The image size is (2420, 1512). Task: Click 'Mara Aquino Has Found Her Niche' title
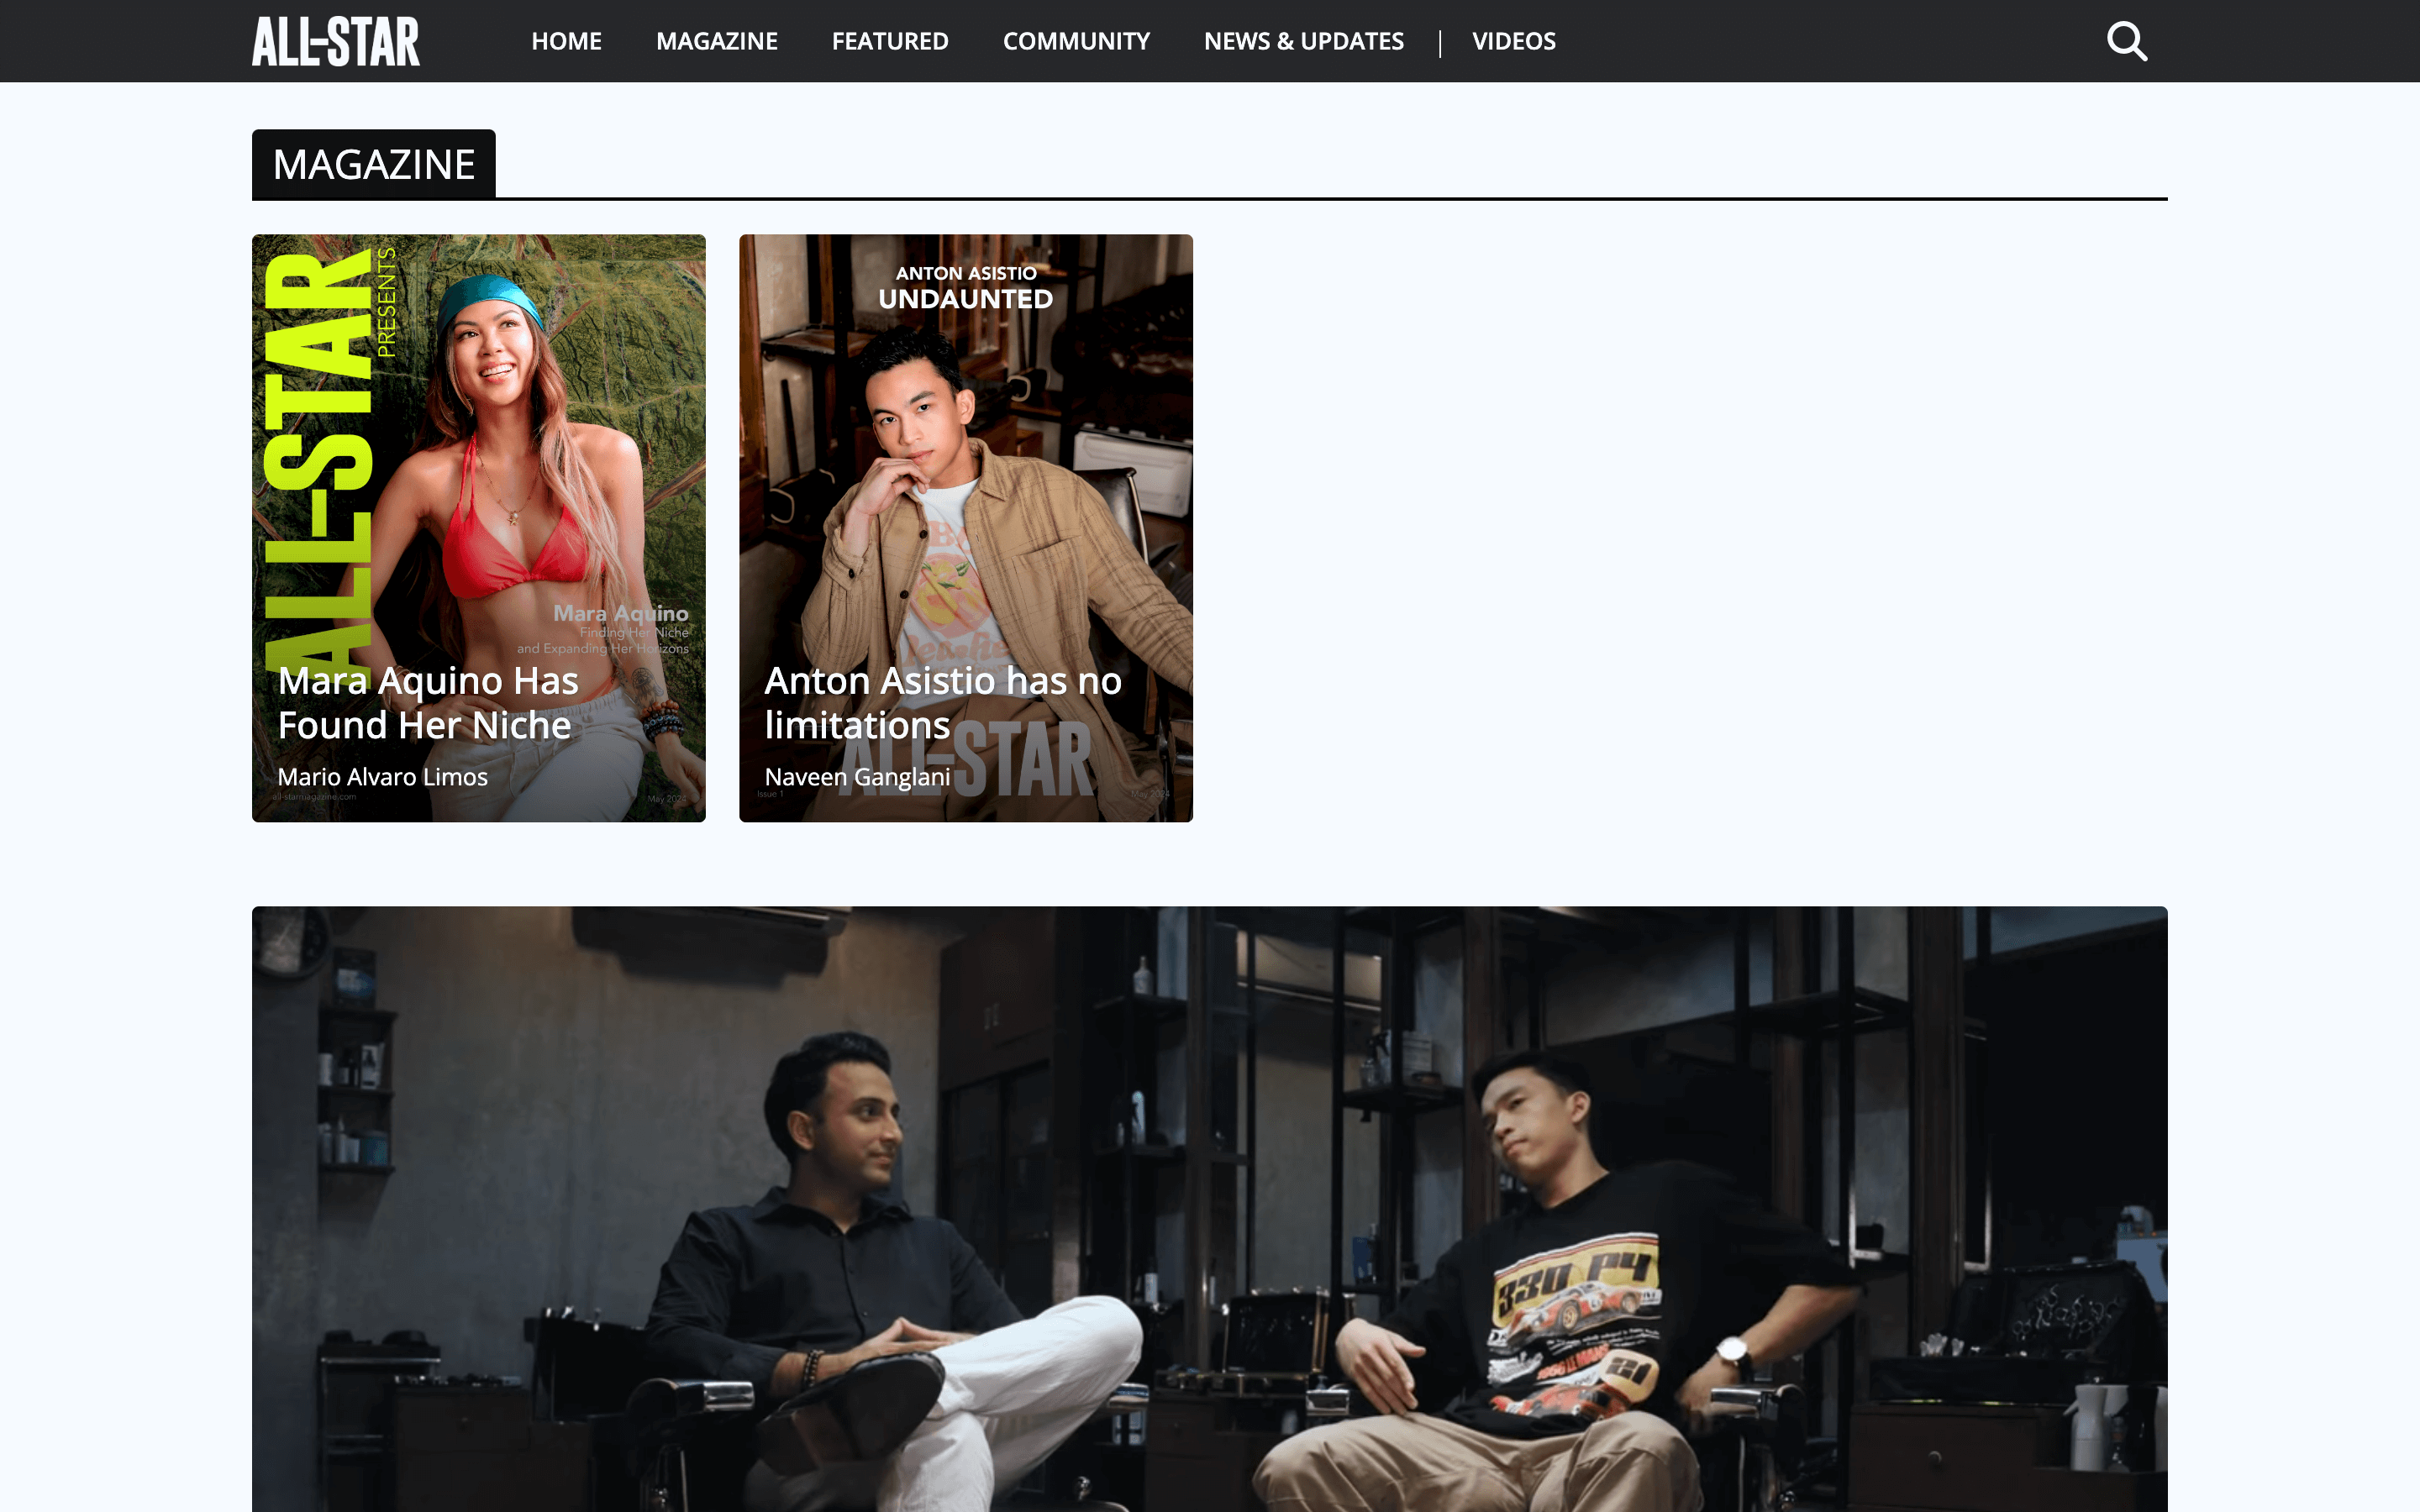coord(428,703)
